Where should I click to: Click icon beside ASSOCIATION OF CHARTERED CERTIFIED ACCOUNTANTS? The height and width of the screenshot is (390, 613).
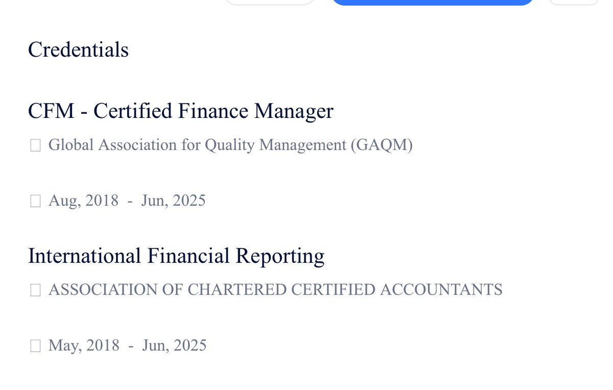click(35, 291)
